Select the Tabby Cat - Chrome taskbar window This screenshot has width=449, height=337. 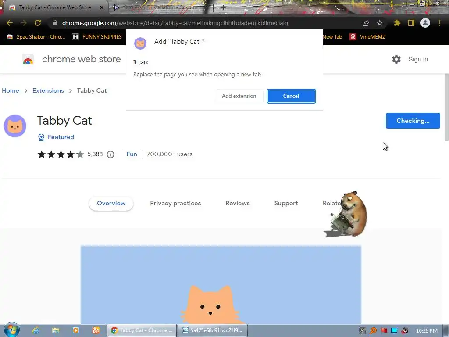point(142,330)
